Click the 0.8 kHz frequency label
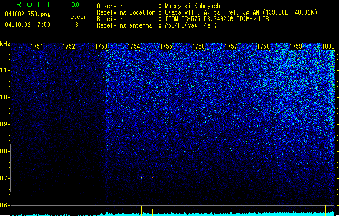 coord(5,151)
